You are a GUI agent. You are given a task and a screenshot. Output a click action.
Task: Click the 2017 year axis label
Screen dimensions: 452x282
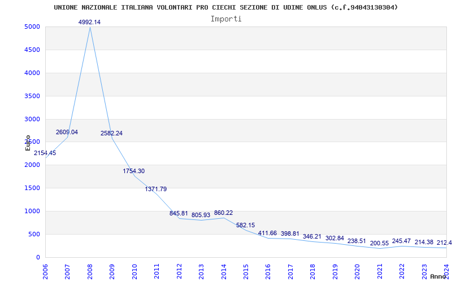pos(290,271)
